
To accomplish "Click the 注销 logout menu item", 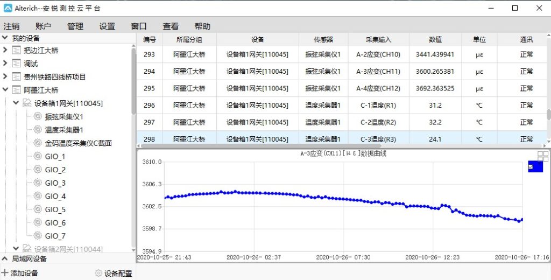I will pos(11,26).
